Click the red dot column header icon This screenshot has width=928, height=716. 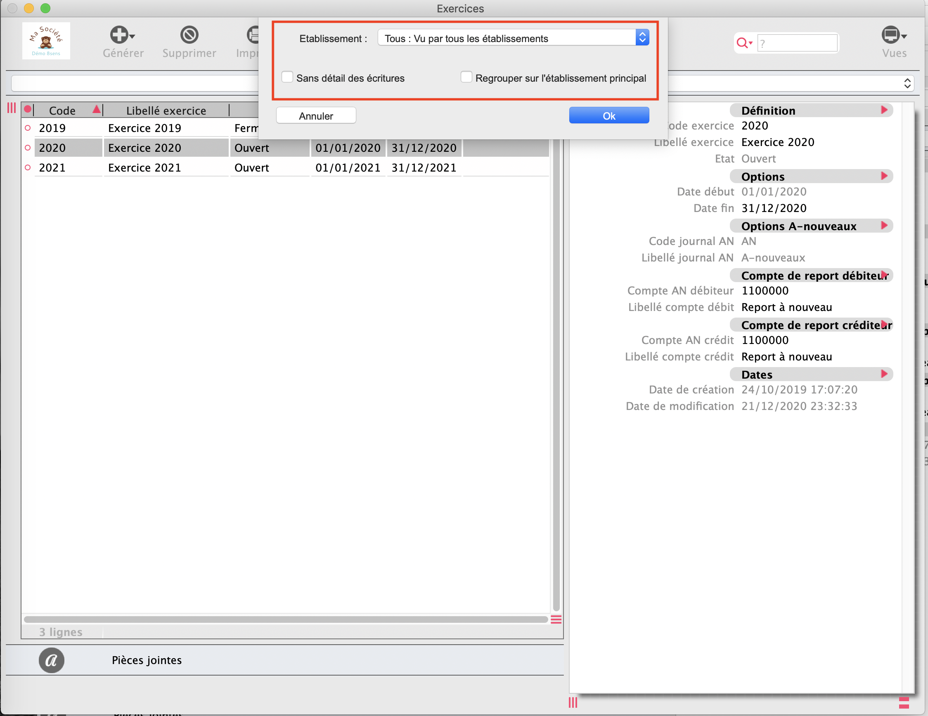pos(28,109)
